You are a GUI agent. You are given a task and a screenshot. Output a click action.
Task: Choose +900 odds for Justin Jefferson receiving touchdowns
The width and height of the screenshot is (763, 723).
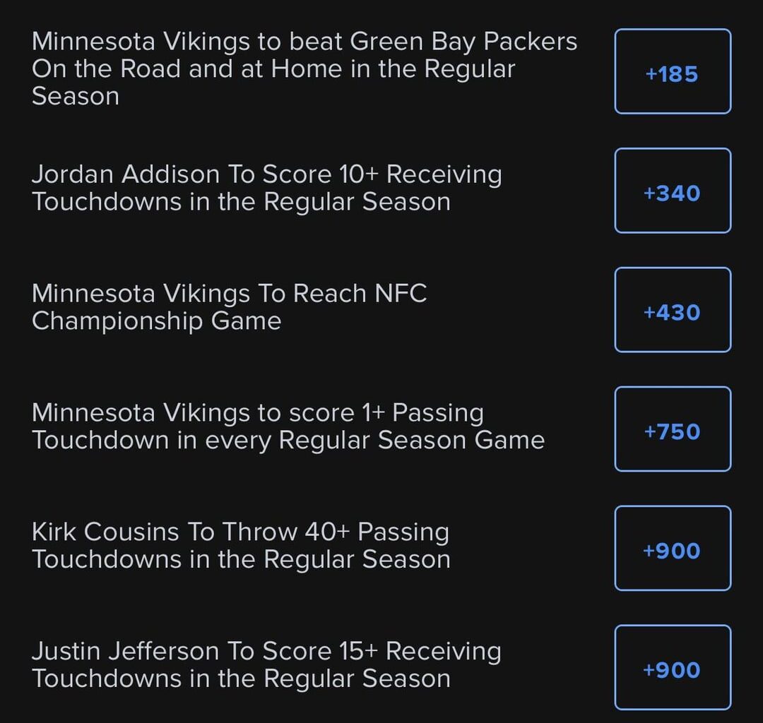click(671, 667)
